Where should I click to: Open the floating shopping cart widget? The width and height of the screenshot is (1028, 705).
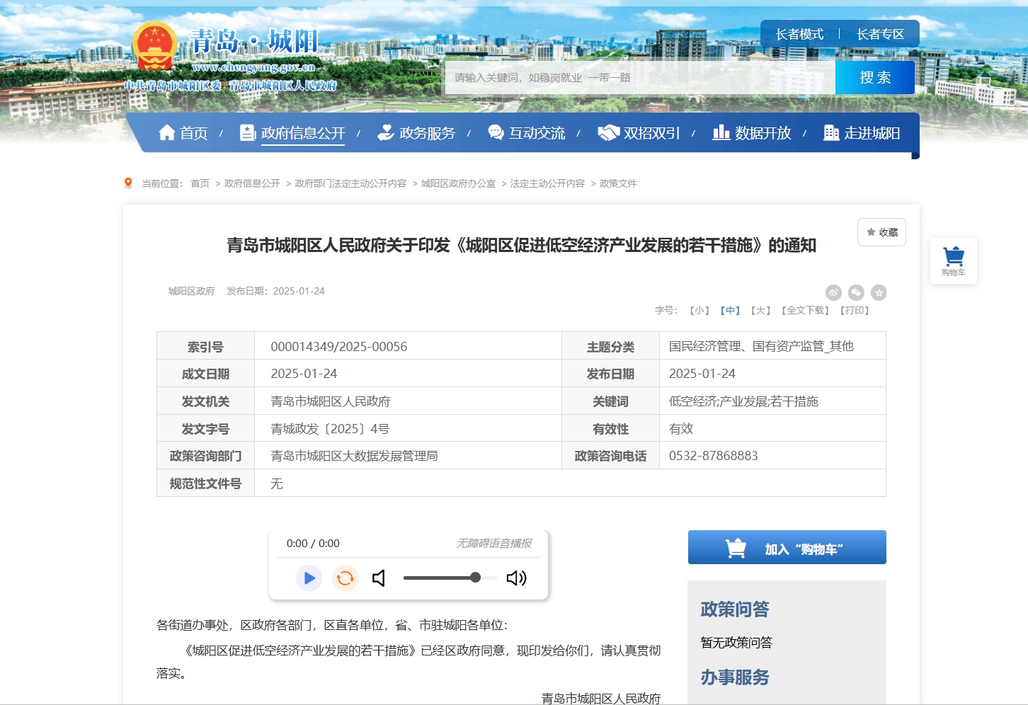pos(954,260)
